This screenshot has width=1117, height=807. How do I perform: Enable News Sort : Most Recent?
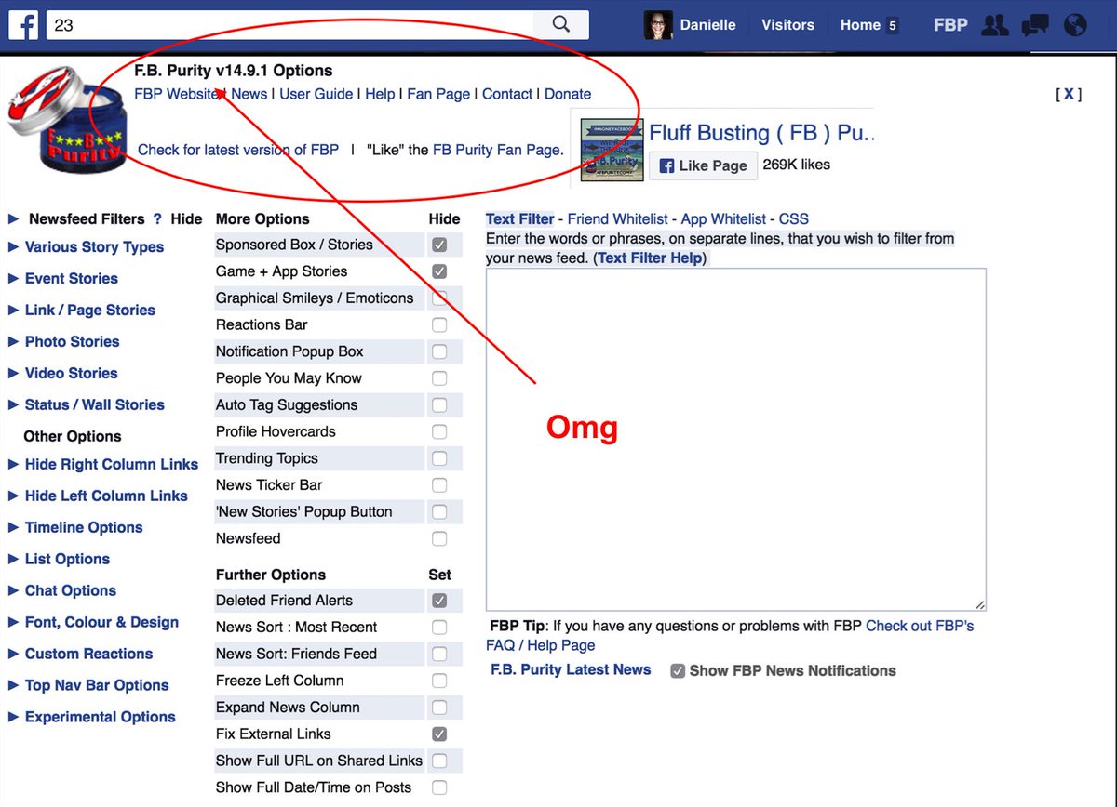pyautogui.click(x=439, y=628)
